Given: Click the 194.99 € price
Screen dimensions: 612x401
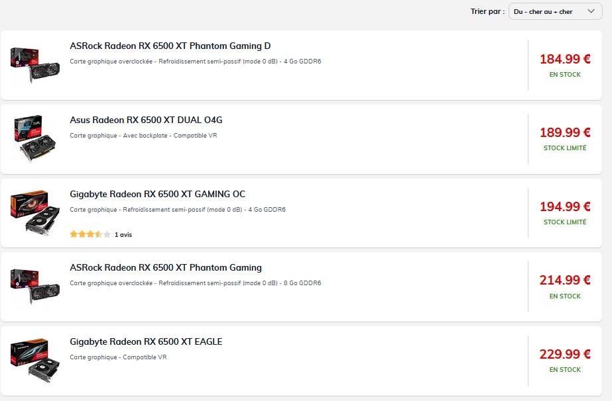Looking at the screenshot, I should point(565,206).
